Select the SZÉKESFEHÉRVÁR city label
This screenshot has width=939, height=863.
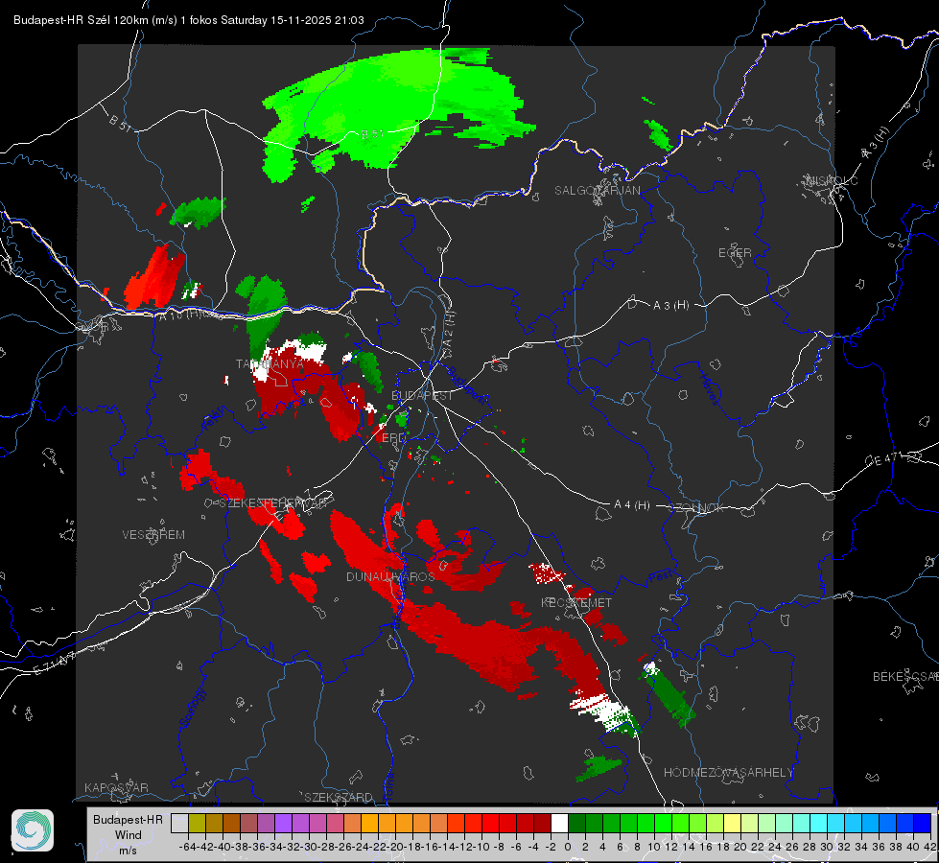coord(273,503)
